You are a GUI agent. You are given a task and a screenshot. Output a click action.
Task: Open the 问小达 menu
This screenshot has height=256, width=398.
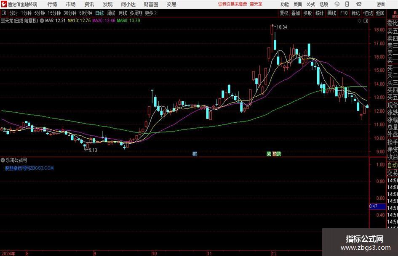tap(128, 4)
